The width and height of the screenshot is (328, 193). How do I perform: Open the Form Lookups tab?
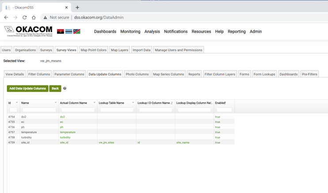(264, 74)
